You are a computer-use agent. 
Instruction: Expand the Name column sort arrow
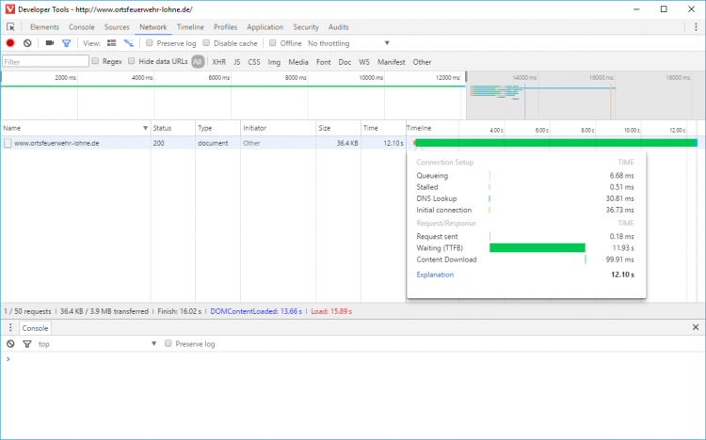145,128
